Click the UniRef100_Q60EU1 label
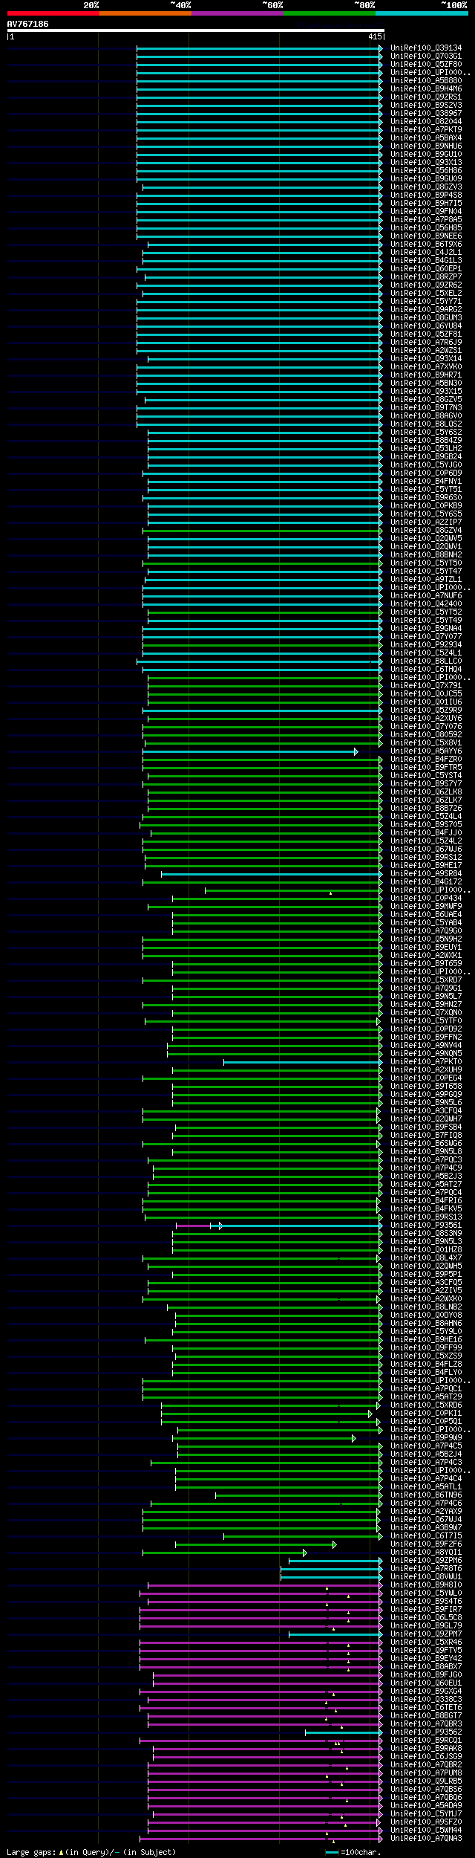Viewport: 475px width, 1858px height. (x=426, y=1683)
